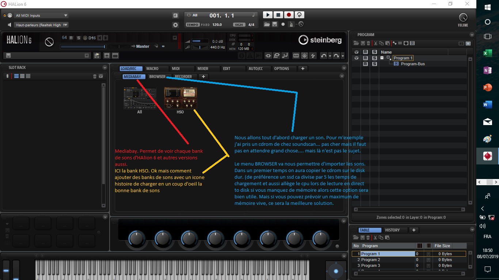Adjust the master Volume knob

pyautogui.click(x=463, y=17)
